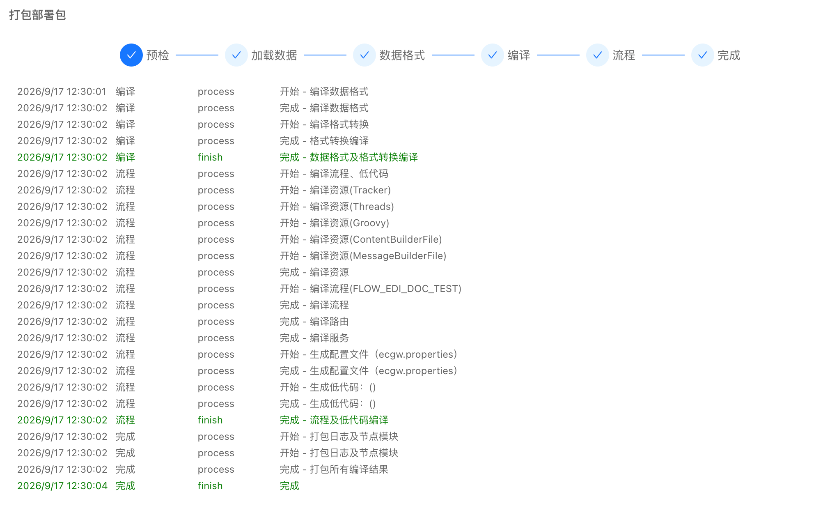
Task: Select the 数据格式 step label
Action: [402, 55]
